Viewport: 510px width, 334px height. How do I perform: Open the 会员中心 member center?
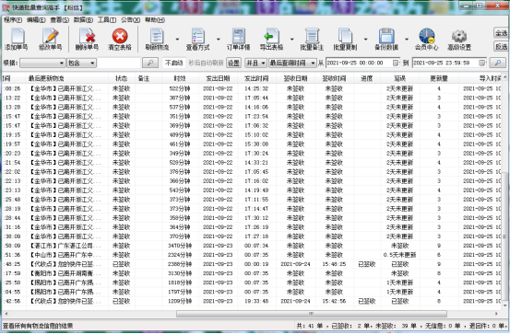427,39
